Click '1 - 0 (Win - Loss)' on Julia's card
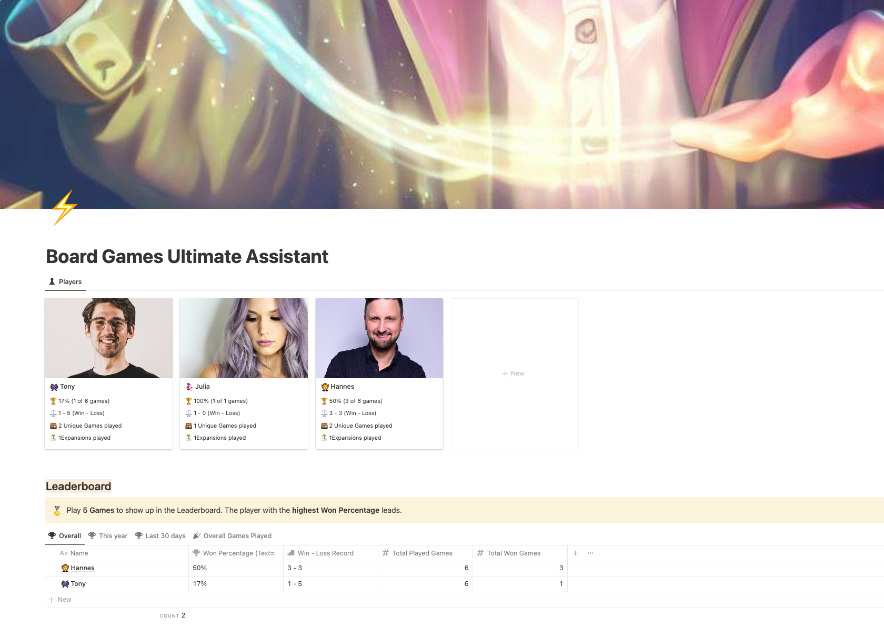The width and height of the screenshot is (884, 627). (217, 413)
